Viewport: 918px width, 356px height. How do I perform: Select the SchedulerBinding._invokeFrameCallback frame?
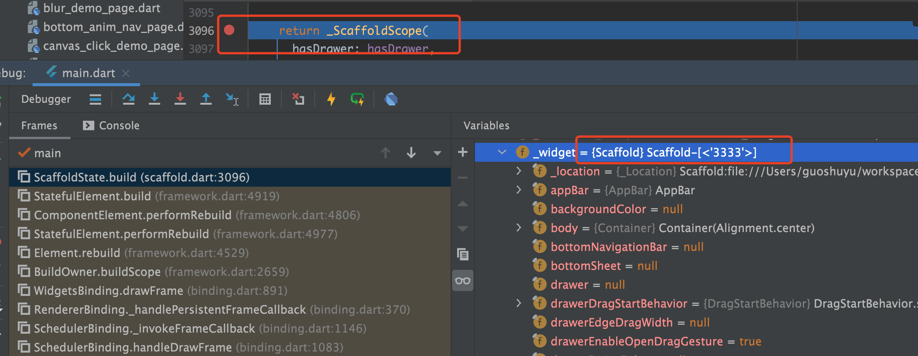point(229,328)
